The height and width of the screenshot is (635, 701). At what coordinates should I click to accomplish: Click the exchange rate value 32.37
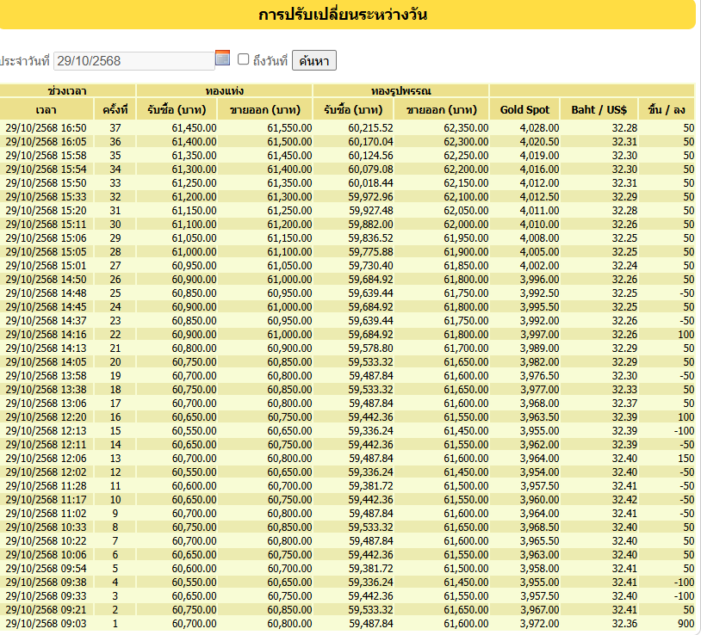pos(624,404)
